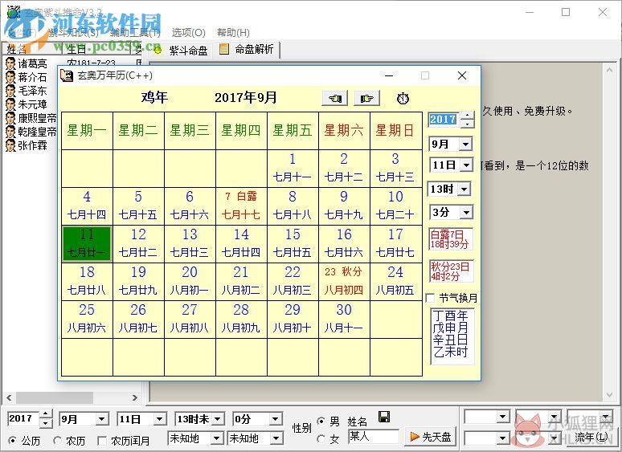Select calendar date 7 白露
This screenshot has width=622, height=452.
pyautogui.click(x=241, y=206)
